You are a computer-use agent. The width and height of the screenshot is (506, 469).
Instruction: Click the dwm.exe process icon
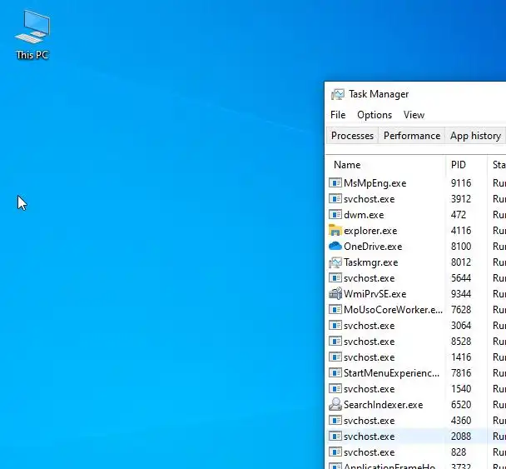[x=335, y=214]
